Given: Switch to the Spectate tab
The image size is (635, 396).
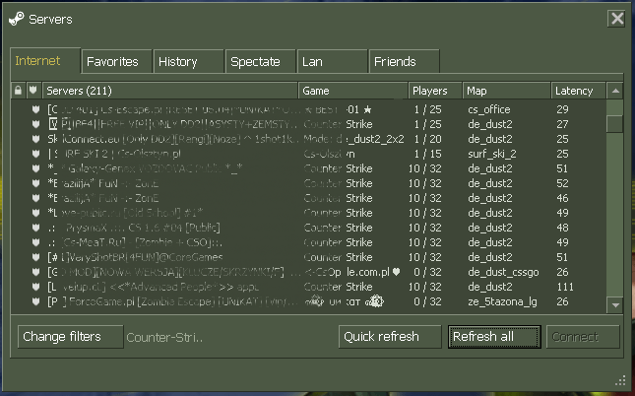Looking at the screenshot, I should (x=260, y=62).
